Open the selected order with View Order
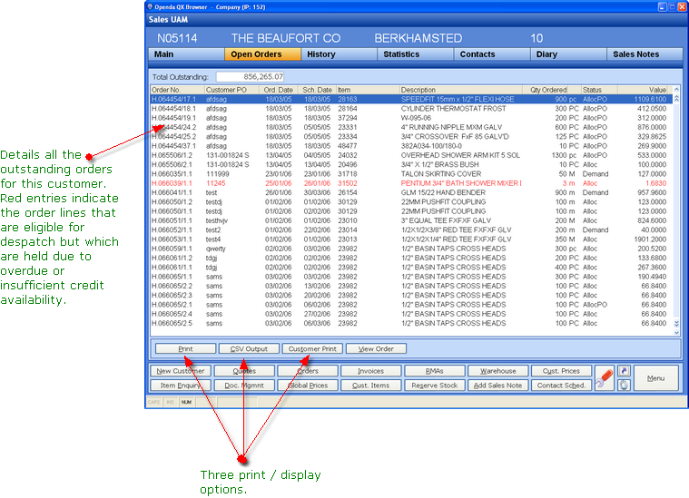689x498 pixels. (x=376, y=348)
